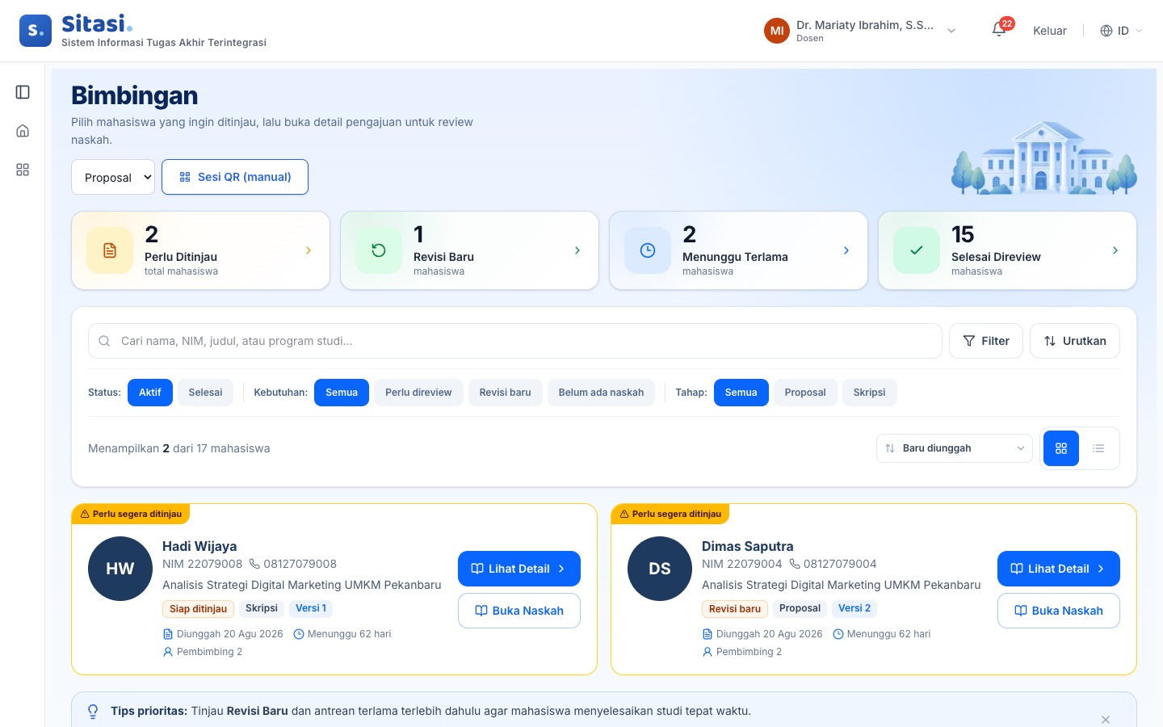
Task: Click the lightbulb tips icon
Action: click(93, 712)
